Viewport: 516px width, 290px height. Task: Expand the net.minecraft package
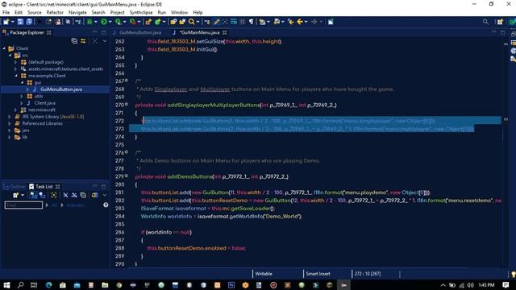15,110
